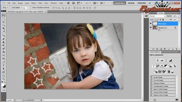Add a Curves adjustment
182x102 pixels.
pyautogui.click(x=166, y=60)
